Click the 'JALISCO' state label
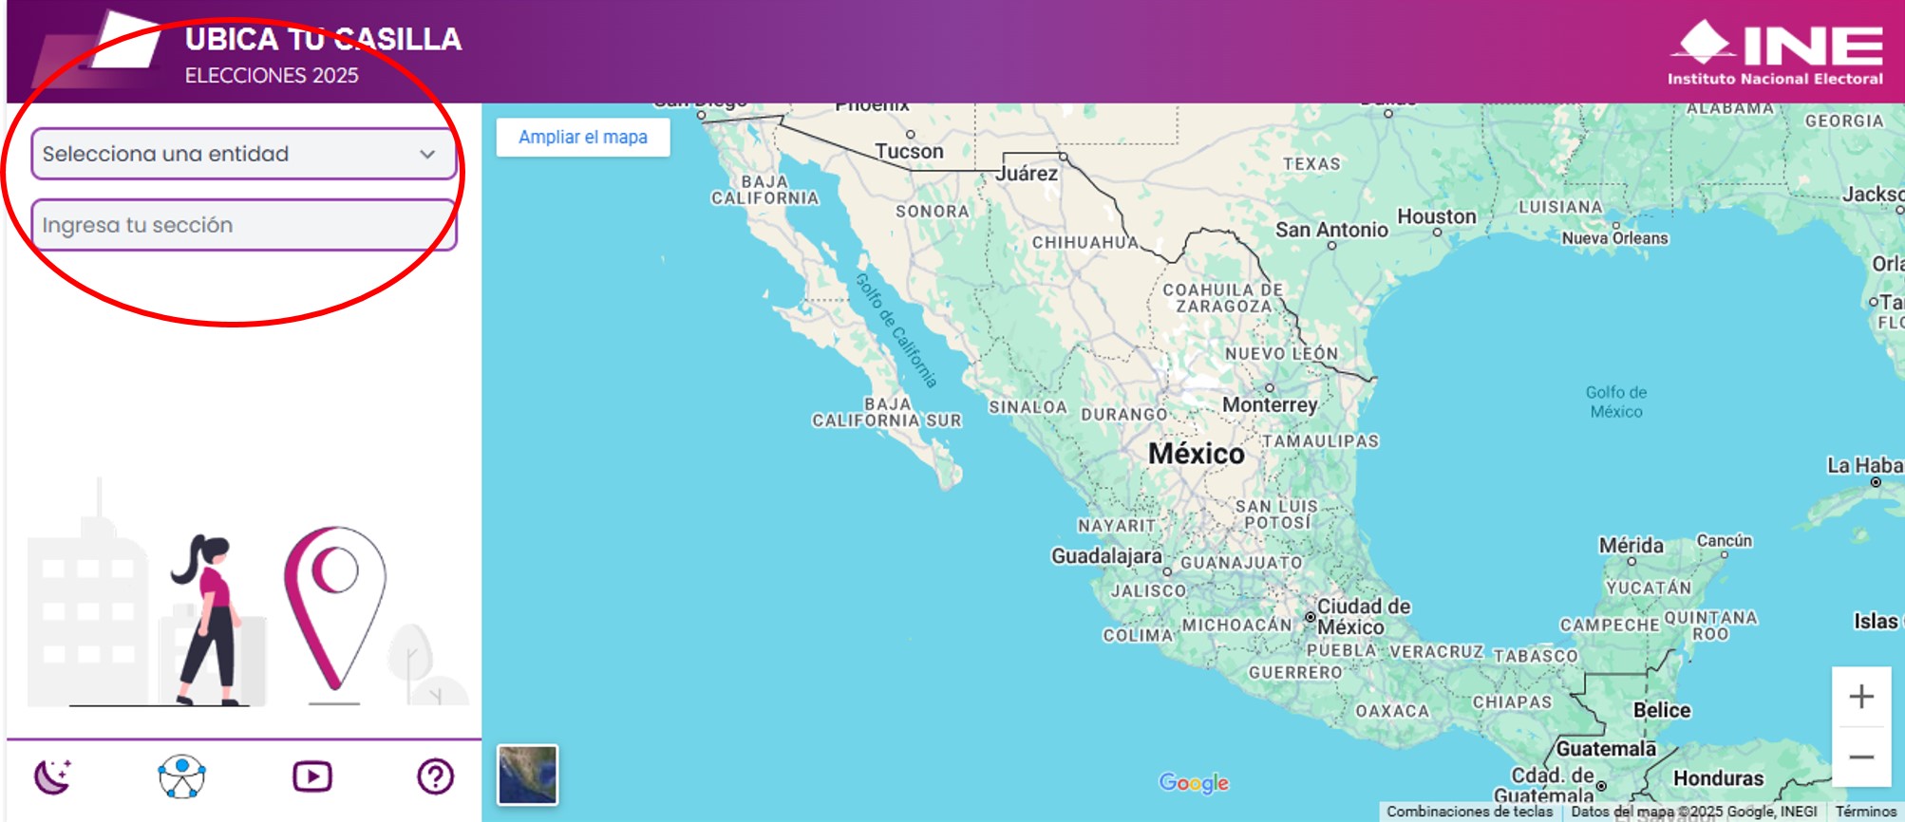This screenshot has height=822, width=1905. [1148, 590]
